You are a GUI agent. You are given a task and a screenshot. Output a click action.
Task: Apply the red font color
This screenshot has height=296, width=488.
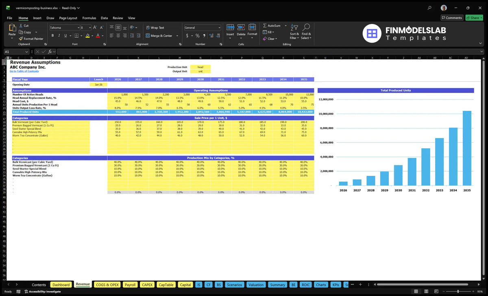point(98,36)
